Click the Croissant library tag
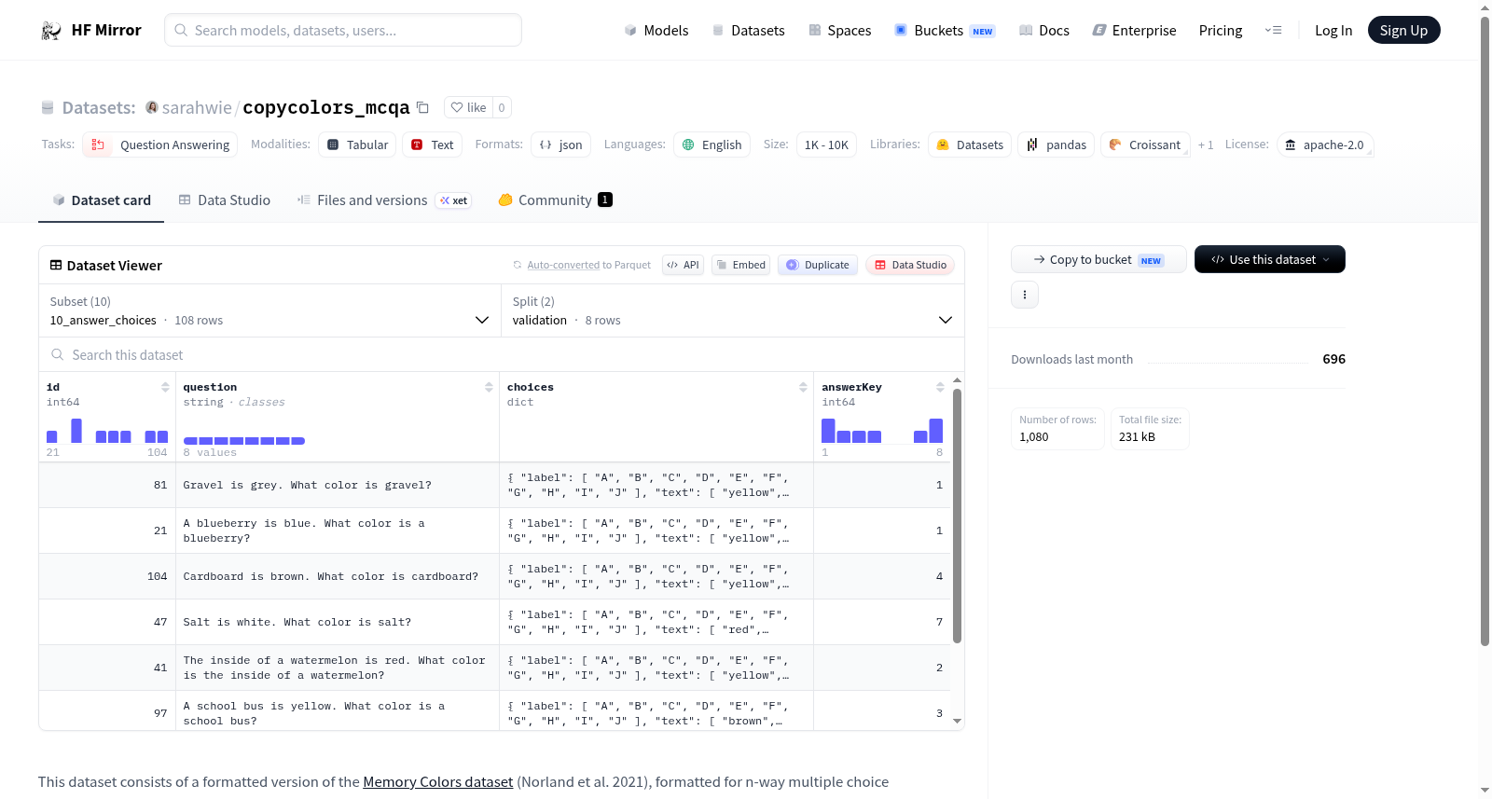 point(1145,145)
